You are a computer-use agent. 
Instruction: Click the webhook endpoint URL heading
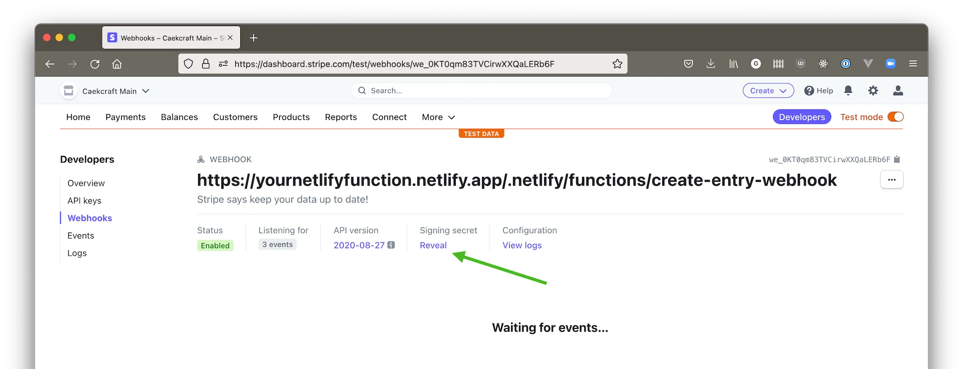(517, 180)
